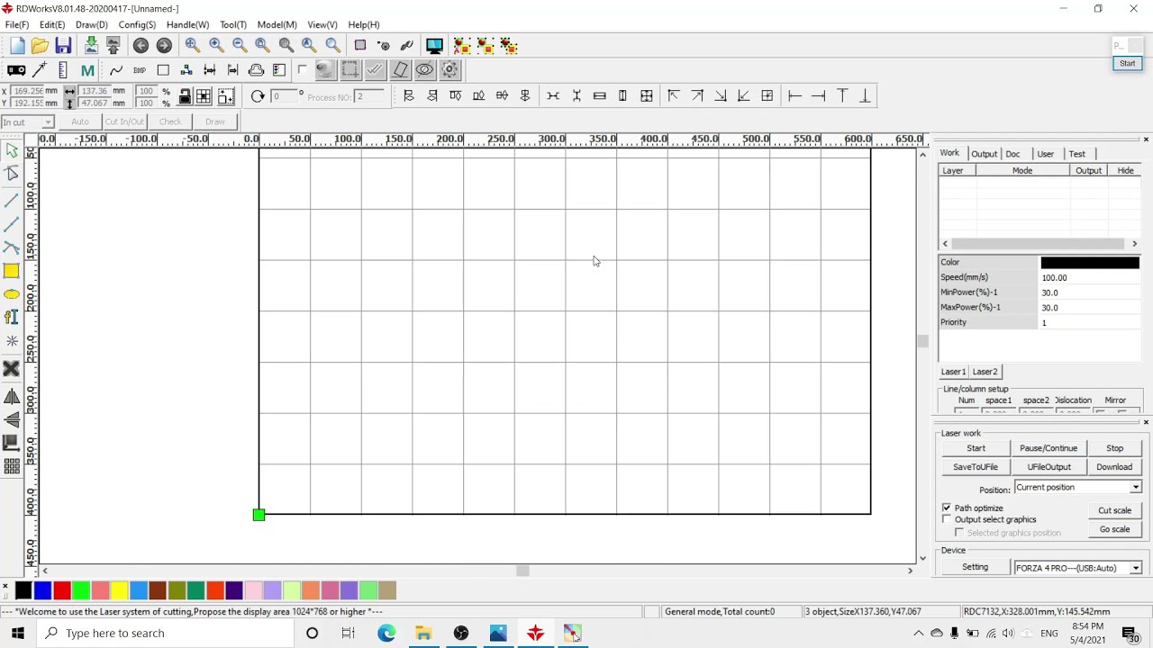Viewport: 1153px width, 648px height.
Task: Select the Laser2 tab
Action: coord(985,372)
